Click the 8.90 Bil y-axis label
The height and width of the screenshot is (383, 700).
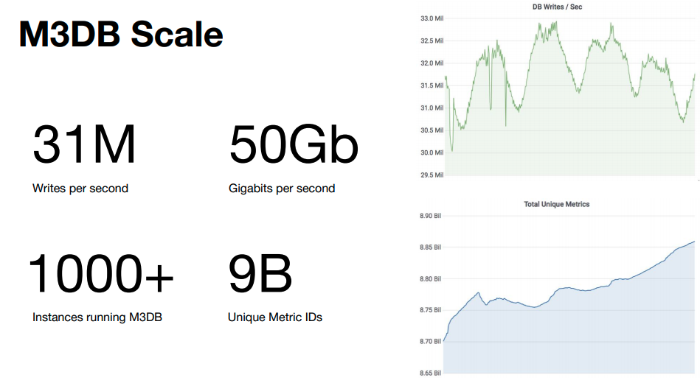(x=430, y=217)
